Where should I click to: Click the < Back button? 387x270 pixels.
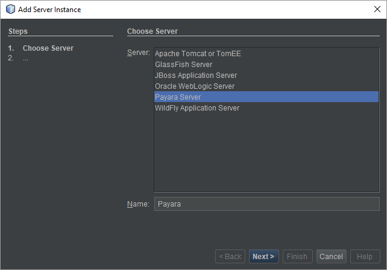(x=230, y=256)
